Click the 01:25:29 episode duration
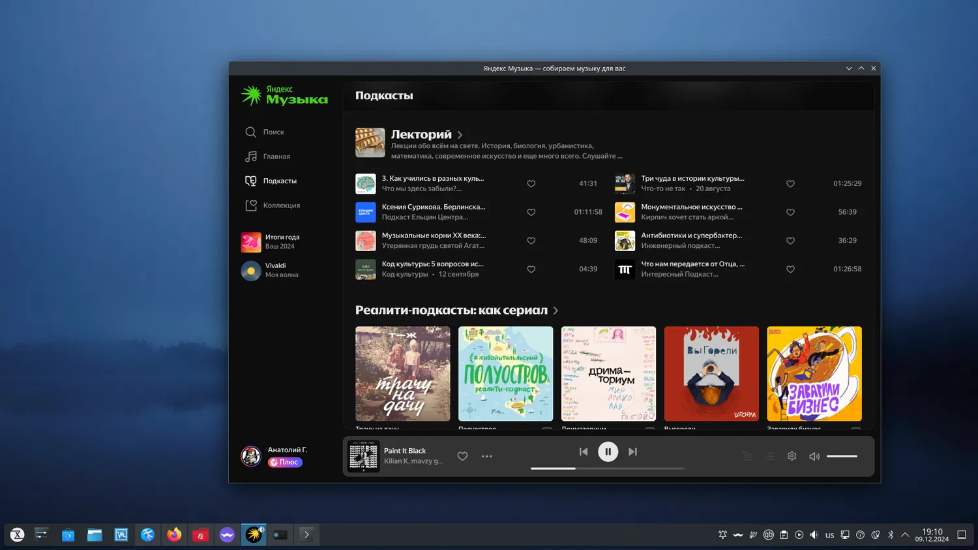 click(x=848, y=183)
